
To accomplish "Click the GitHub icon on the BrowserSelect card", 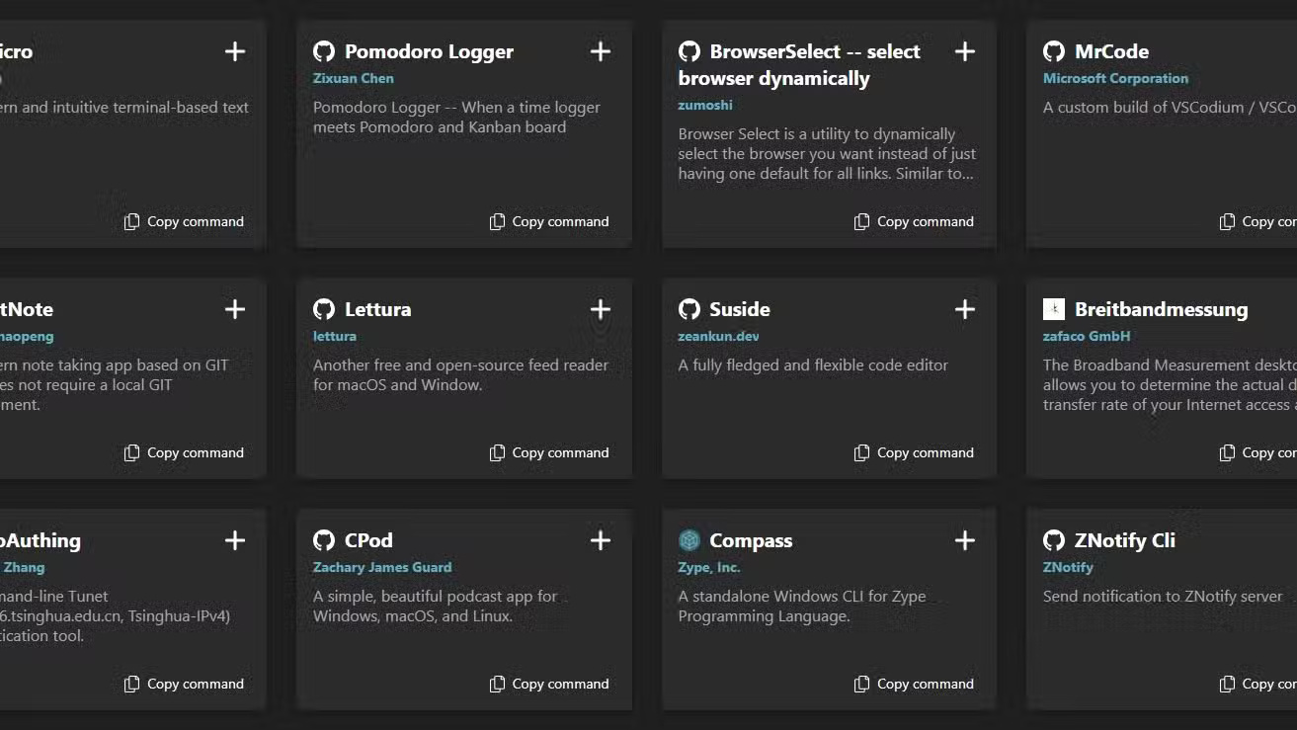I will (689, 50).
